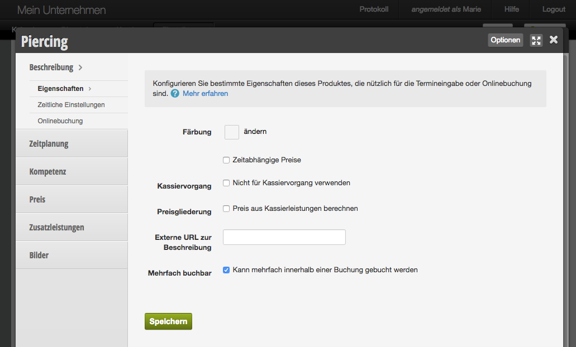Open the Zusatzleistungen section
Screen dimensions: 576x347
[x=72, y=228]
